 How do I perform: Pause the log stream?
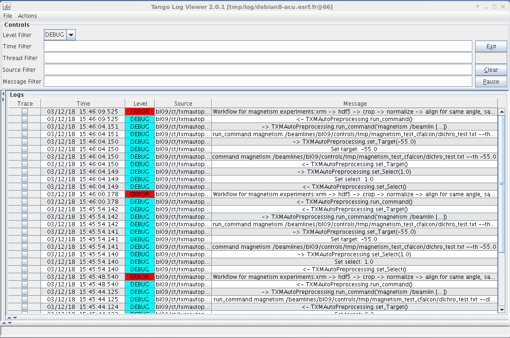point(491,81)
